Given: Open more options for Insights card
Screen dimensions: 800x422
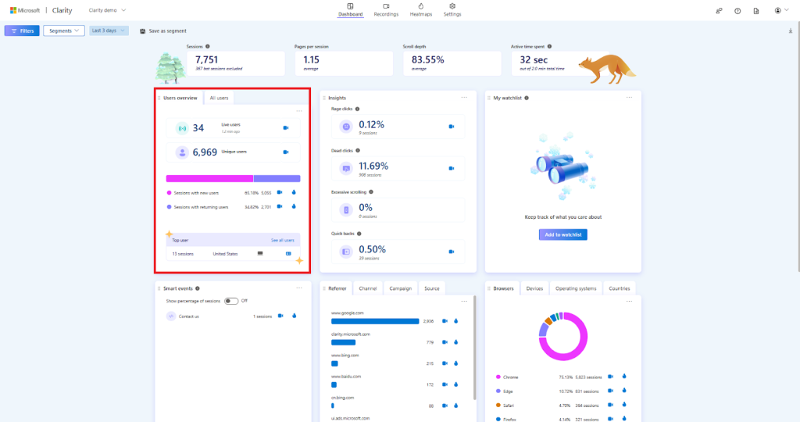Looking at the screenshot, I should click(464, 98).
